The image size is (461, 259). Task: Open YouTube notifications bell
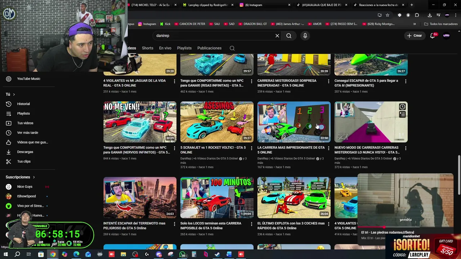pyautogui.click(x=433, y=36)
